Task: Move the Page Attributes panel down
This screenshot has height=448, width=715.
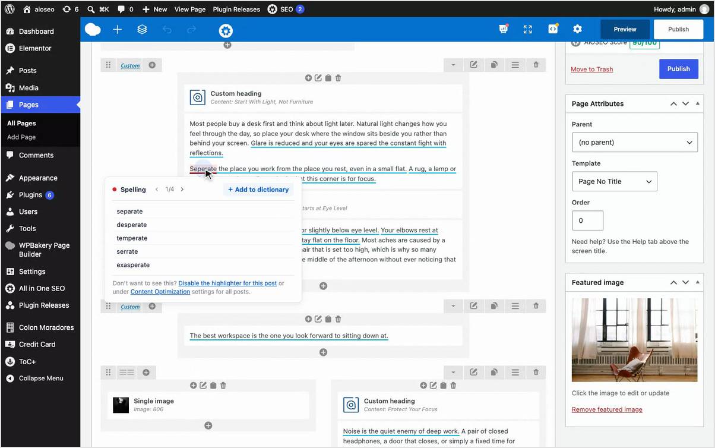Action: [685, 103]
